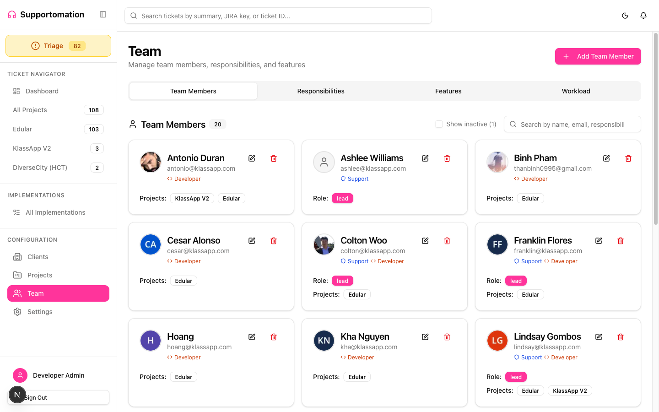
Task: Click the notifications bell icon
Action: coord(643,15)
